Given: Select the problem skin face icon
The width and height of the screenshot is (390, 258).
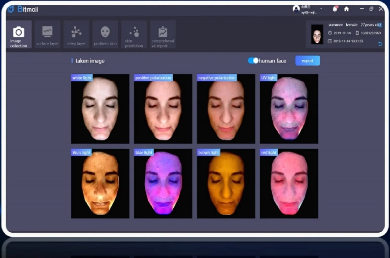Looking at the screenshot, I should tap(105, 35).
